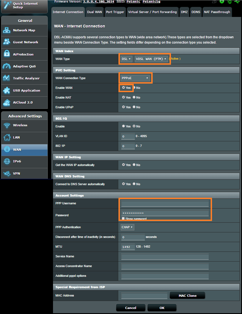Screen dimensions: 242x314
Task: Click the USB device status icon
Action: point(236,2)
